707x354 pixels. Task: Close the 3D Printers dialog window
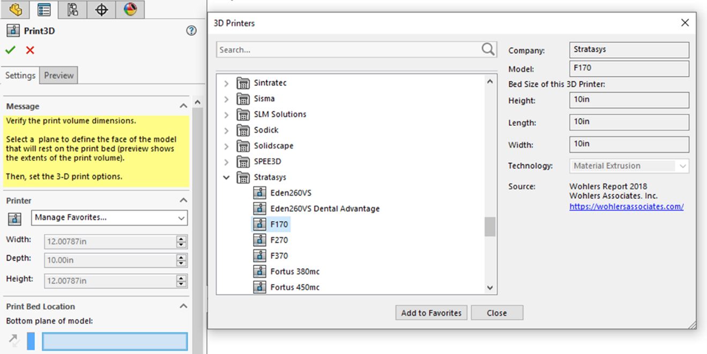point(685,23)
